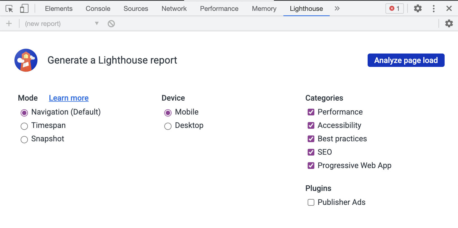Switch to the Network tab

coord(174,9)
